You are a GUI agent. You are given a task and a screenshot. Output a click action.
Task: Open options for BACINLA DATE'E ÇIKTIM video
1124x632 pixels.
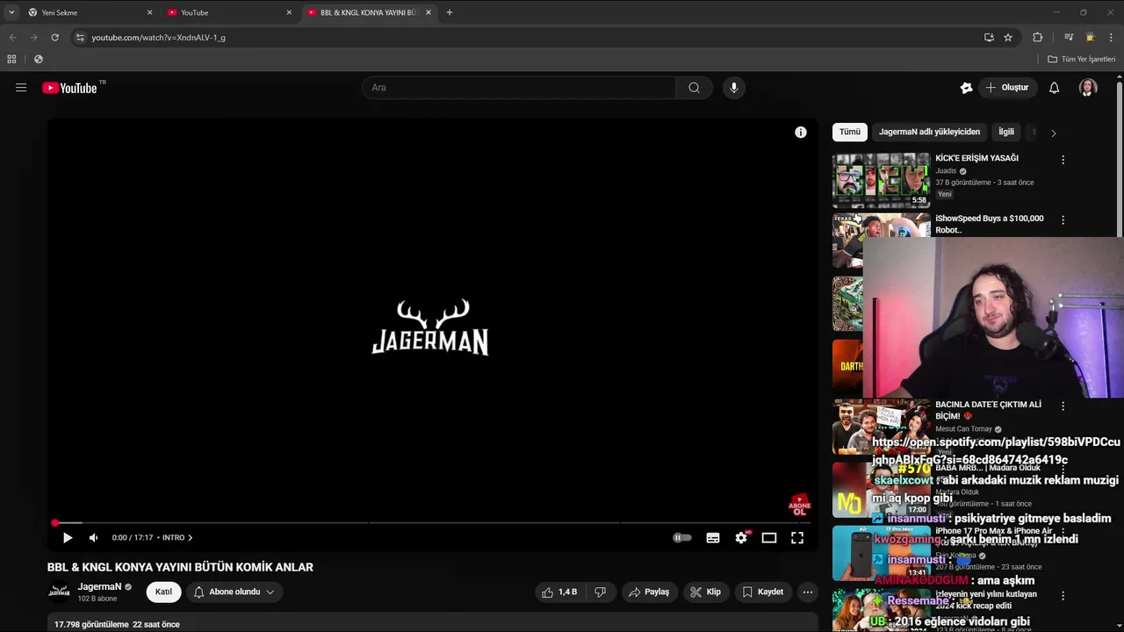pos(1063,406)
